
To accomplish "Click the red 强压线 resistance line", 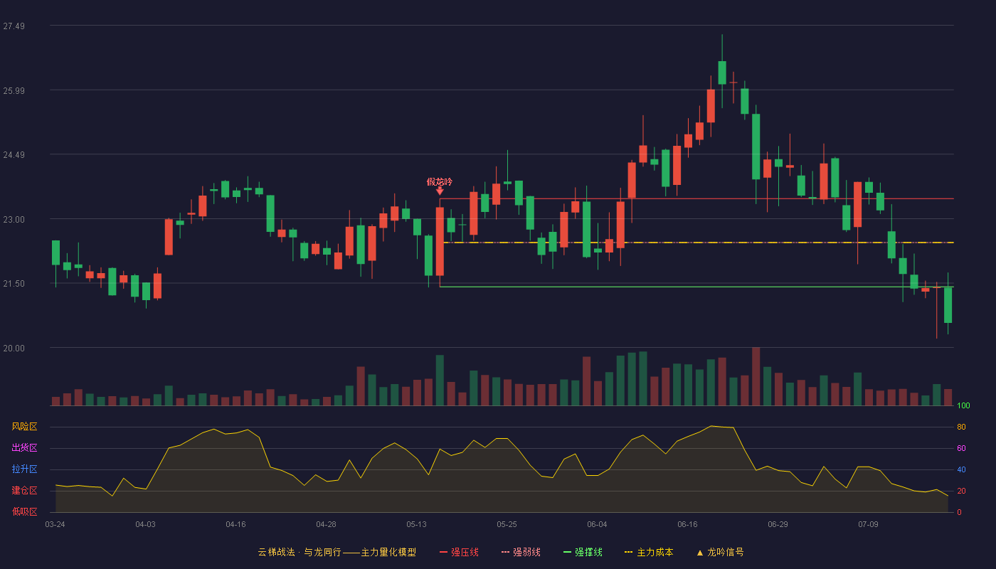I will [697, 198].
